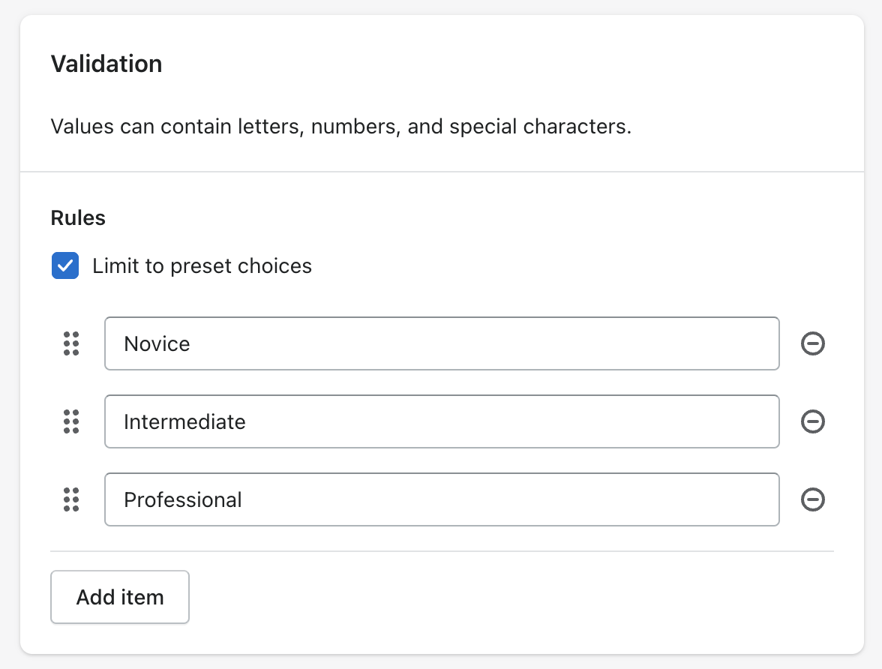The image size is (882, 669).
Task: Click the minus circle beside Professional
Action: pos(813,499)
